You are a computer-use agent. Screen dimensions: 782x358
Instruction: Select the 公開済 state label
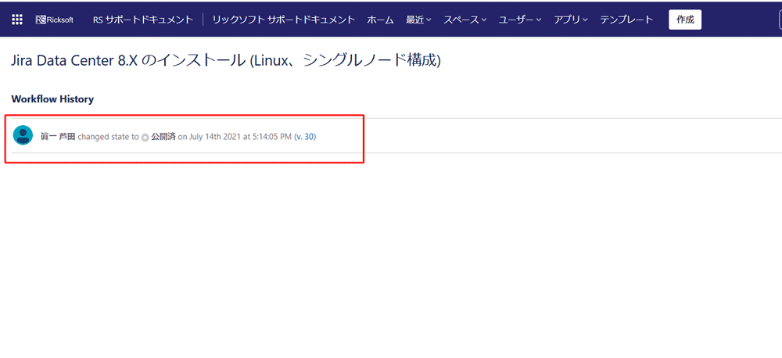click(x=163, y=137)
